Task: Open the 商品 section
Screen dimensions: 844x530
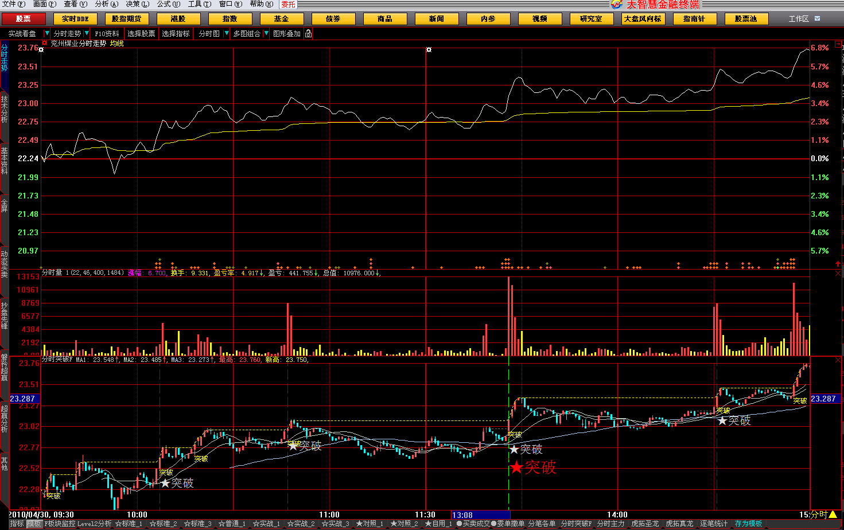Action: 385,19
